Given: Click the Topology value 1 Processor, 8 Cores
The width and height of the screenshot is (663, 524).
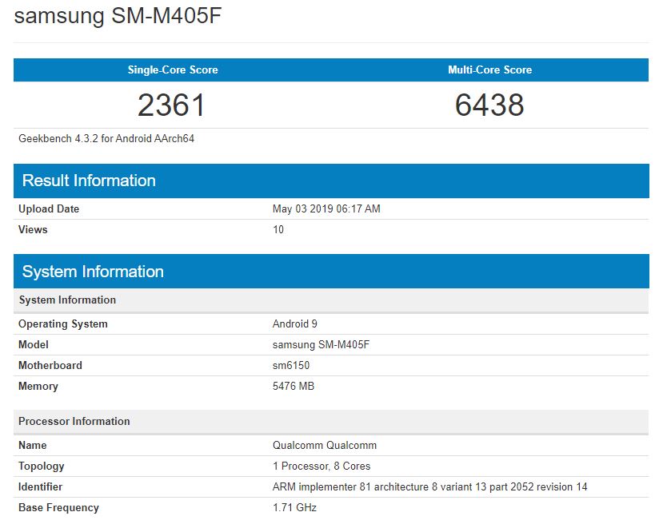Looking at the screenshot, I should pos(322,466).
